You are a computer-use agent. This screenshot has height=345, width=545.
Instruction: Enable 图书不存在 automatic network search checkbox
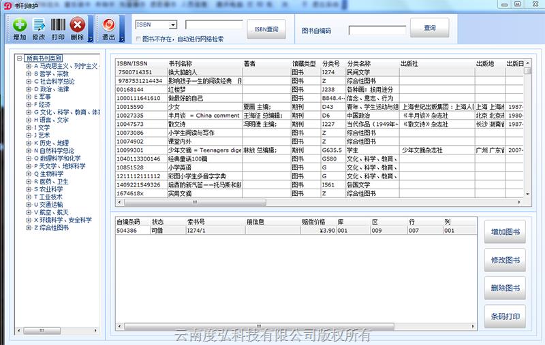coord(138,39)
